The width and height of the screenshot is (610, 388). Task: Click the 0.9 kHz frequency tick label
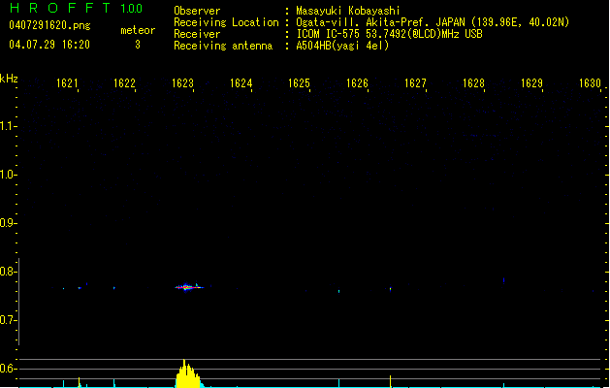pos(8,223)
